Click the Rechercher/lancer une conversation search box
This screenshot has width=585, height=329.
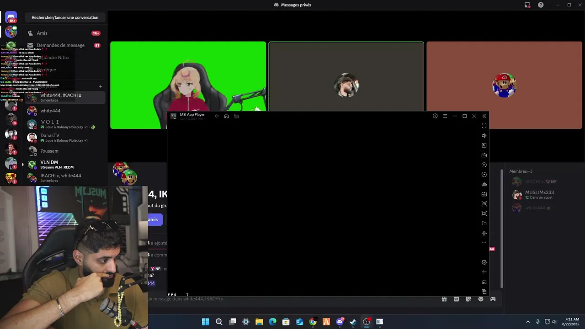65,17
